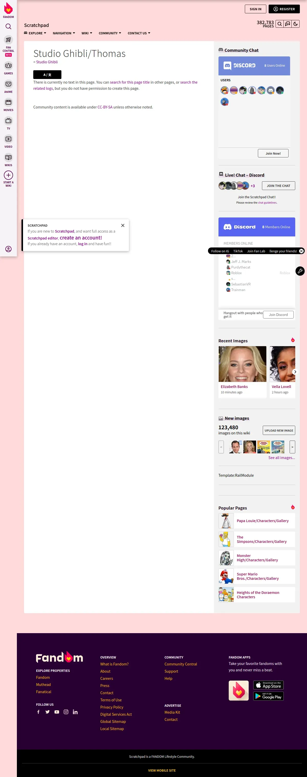Close the Scratchpad notification popup
The width and height of the screenshot is (307, 777).
pyautogui.click(x=123, y=225)
